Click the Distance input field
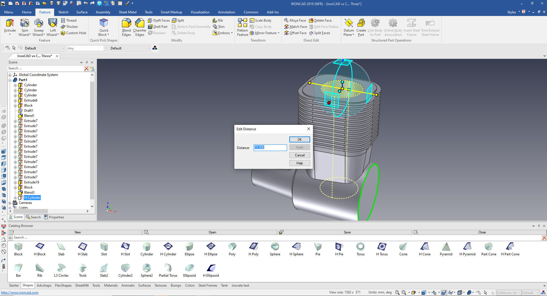This screenshot has height=296, width=547. pyautogui.click(x=270, y=148)
